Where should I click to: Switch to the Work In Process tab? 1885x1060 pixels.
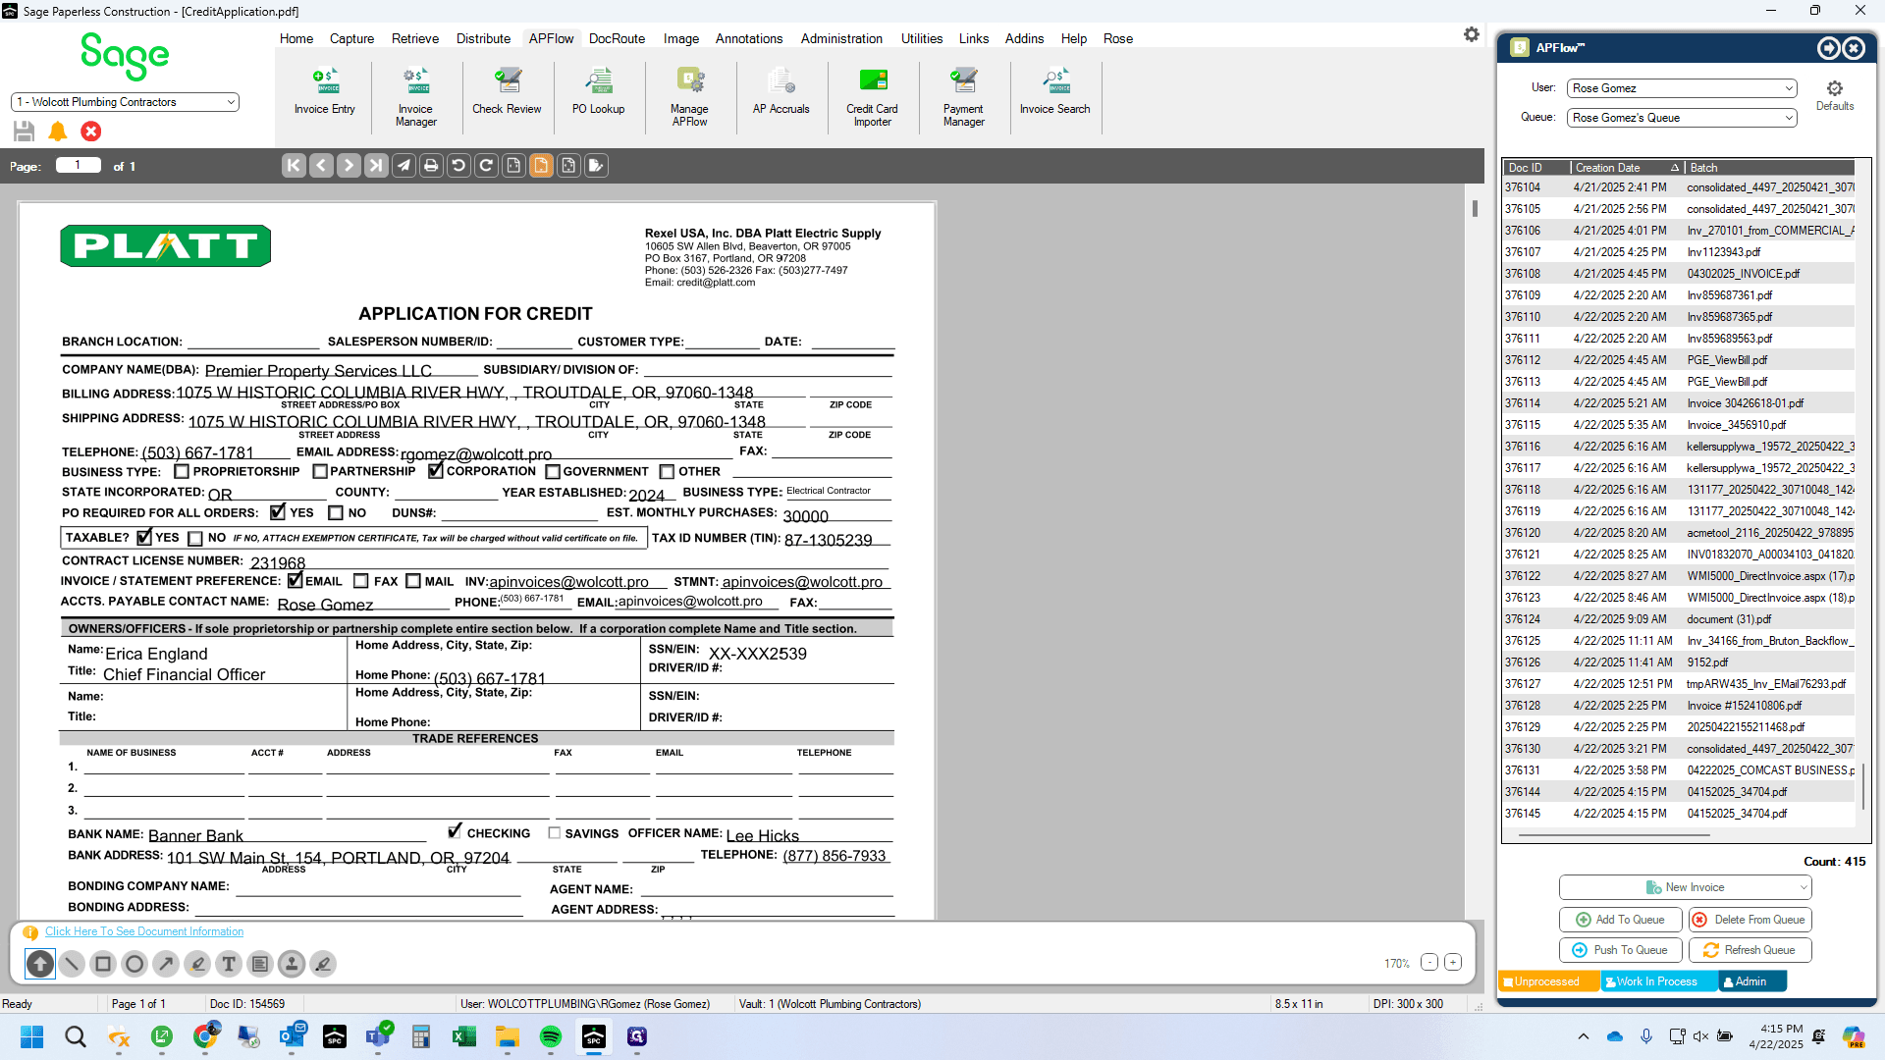[x=1657, y=981]
